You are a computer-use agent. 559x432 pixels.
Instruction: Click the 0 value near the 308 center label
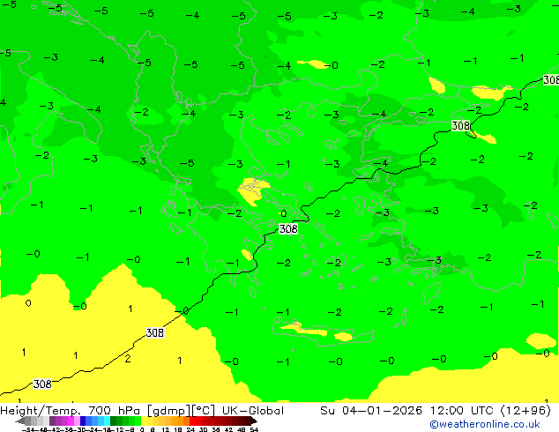(x=283, y=213)
